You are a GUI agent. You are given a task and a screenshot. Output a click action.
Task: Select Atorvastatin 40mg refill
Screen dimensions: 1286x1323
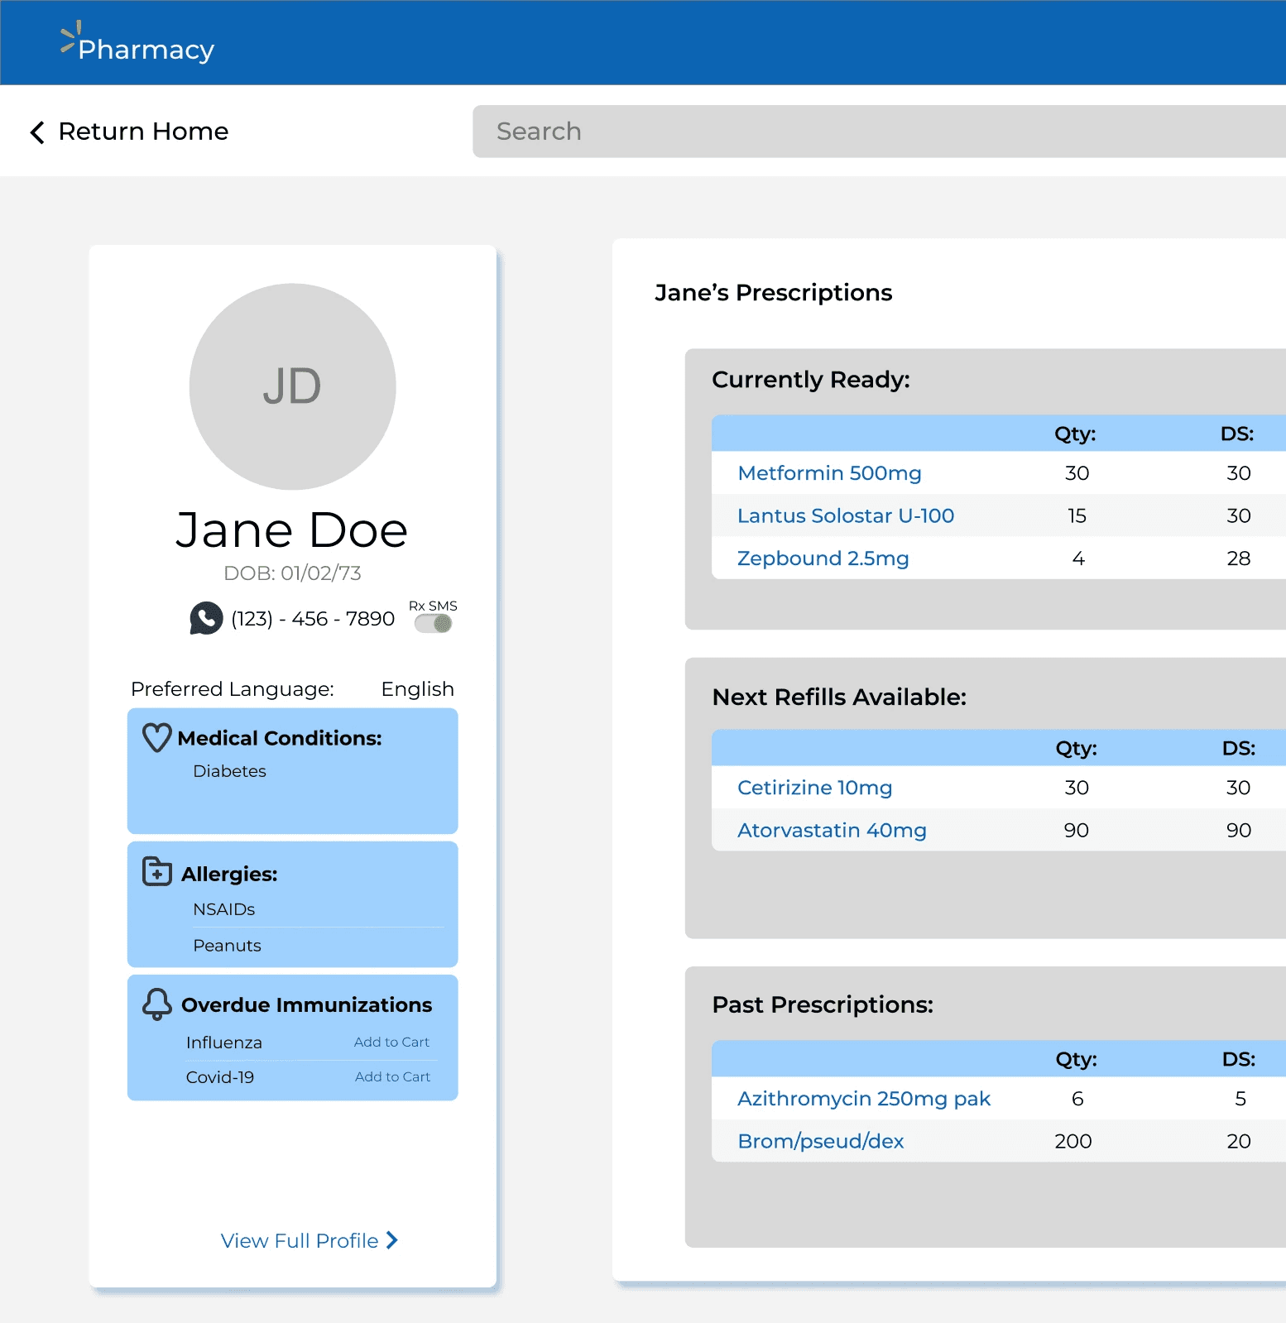click(832, 831)
